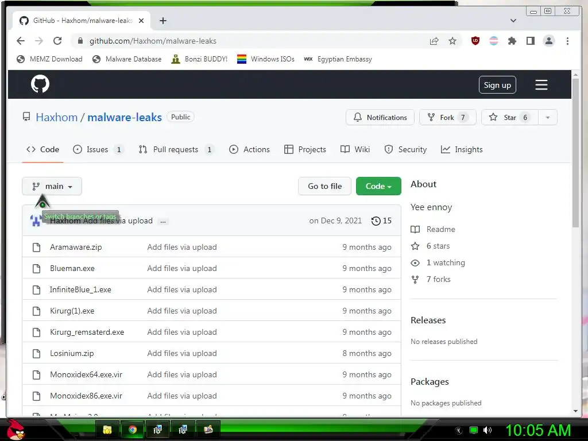
Task: Click the Sign up button
Action: (x=497, y=85)
